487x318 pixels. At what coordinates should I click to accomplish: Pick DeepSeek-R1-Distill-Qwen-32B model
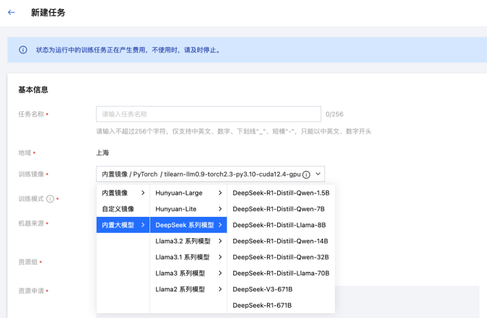(x=281, y=257)
